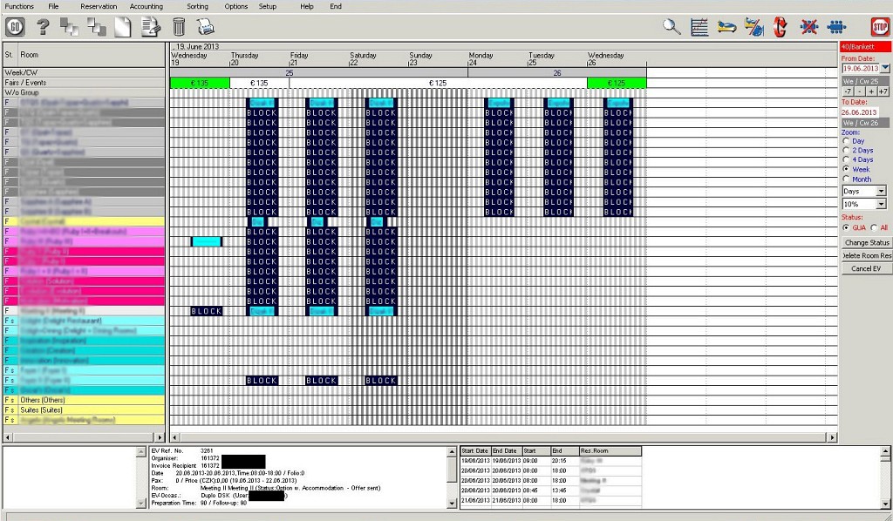Click the white-to-gray overlapping squares icon

tap(97, 27)
